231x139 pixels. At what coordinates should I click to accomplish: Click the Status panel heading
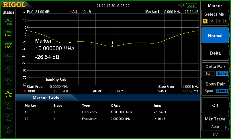[x=8, y=12]
